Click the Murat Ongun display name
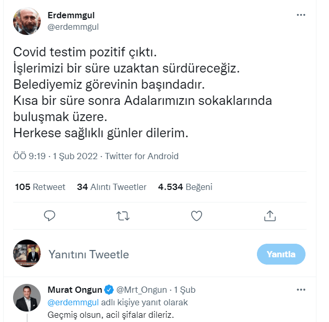 click(x=75, y=290)
